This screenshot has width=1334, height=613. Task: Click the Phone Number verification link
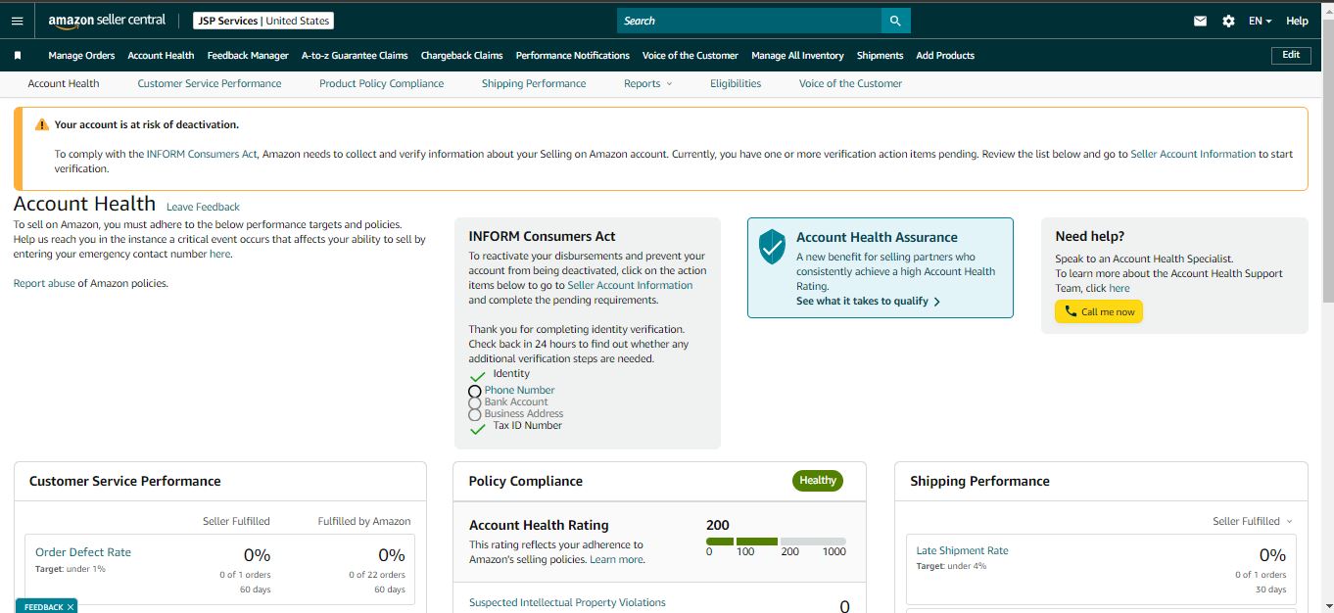click(x=519, y=390)
